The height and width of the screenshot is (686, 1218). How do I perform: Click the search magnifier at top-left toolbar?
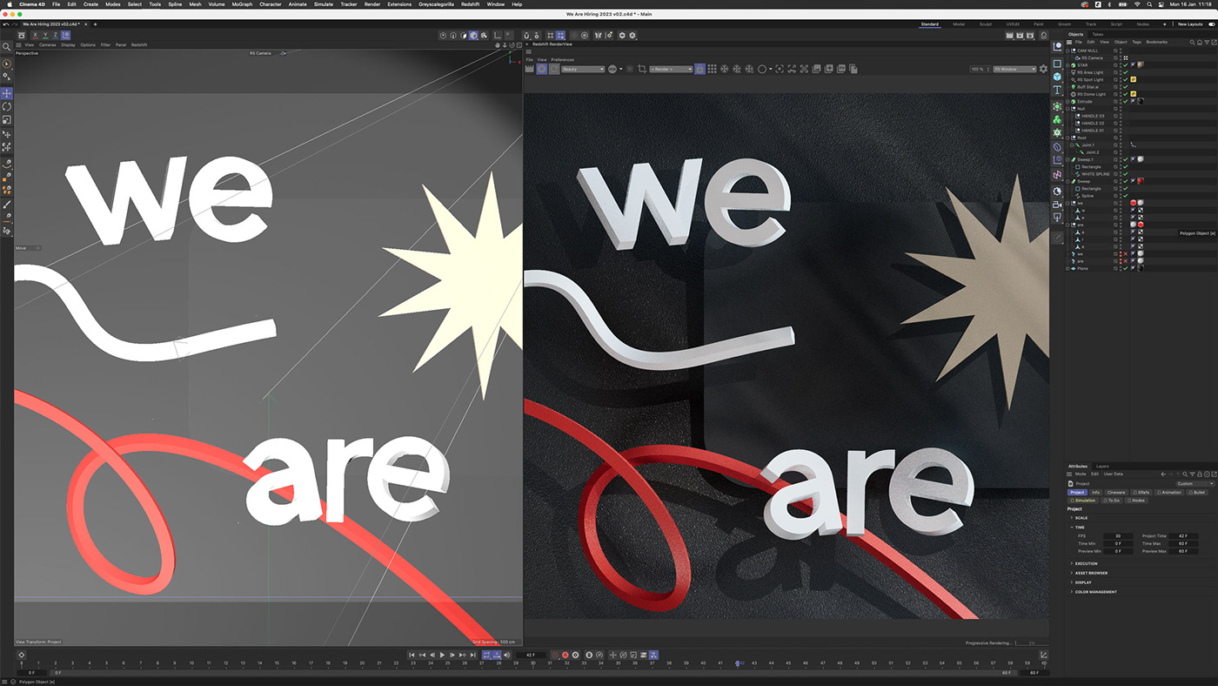pyautogui.click(x=7, y=46)
